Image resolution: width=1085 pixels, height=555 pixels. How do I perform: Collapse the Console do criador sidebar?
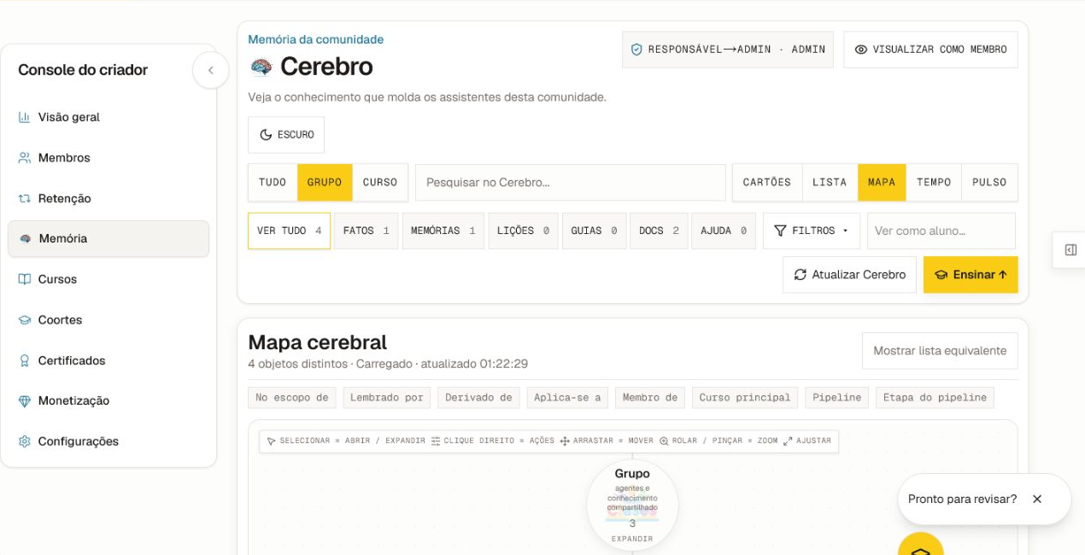click(210, 70)
